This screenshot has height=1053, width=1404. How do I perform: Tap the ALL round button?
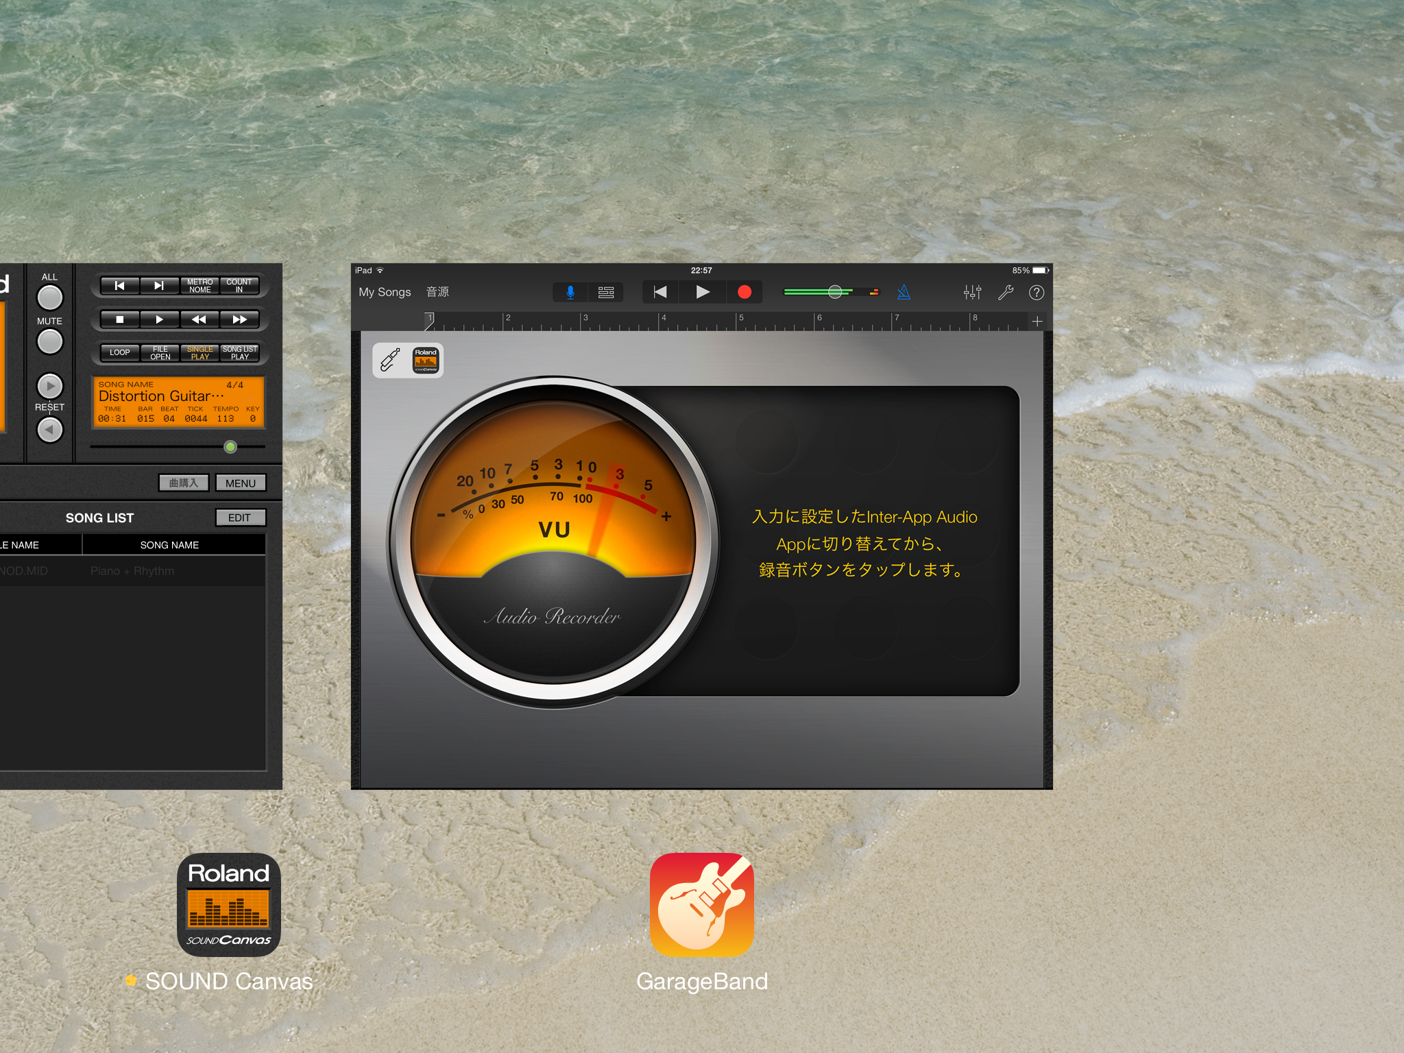(49, 298)
